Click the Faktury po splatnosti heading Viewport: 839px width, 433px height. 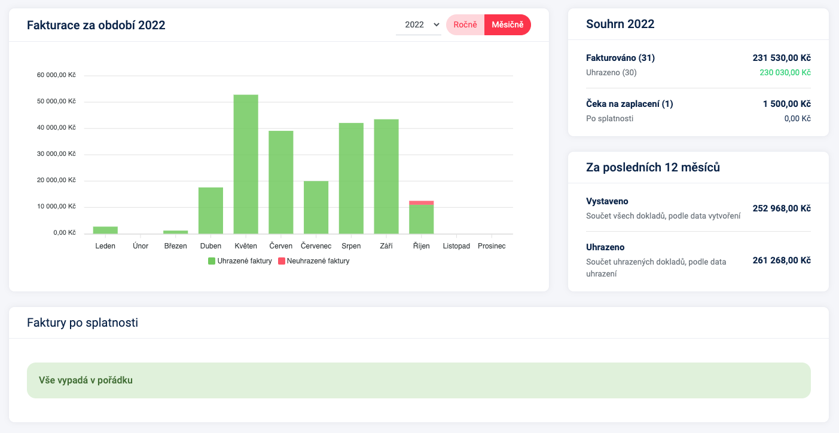tap(83, 323)
